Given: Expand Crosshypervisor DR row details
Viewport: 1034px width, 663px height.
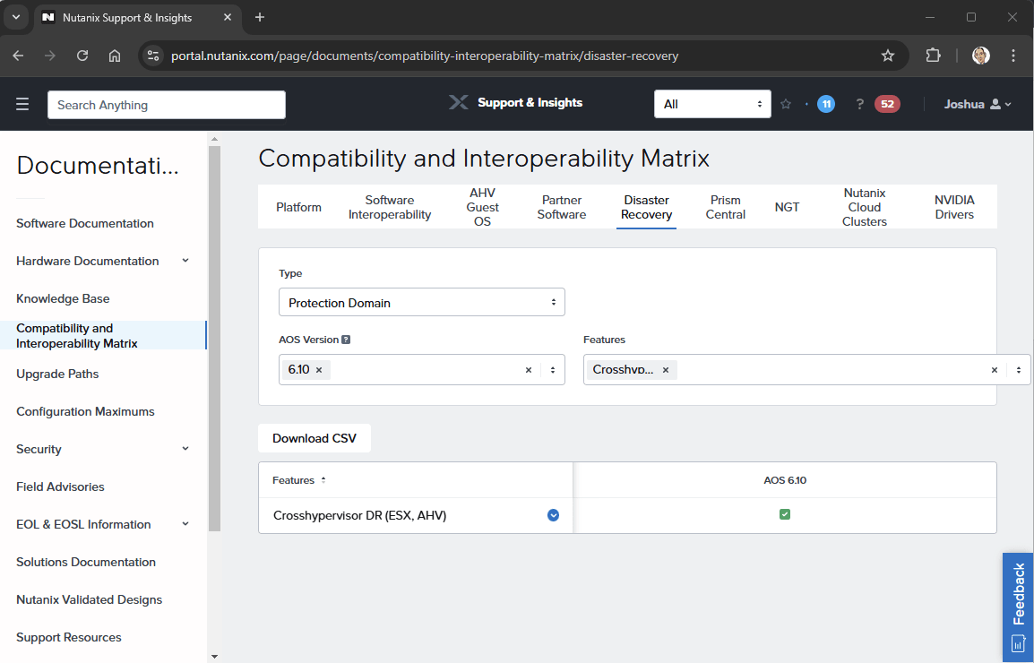Looking at the screenshot, I should pyautogui.click(x=553, y=515).
